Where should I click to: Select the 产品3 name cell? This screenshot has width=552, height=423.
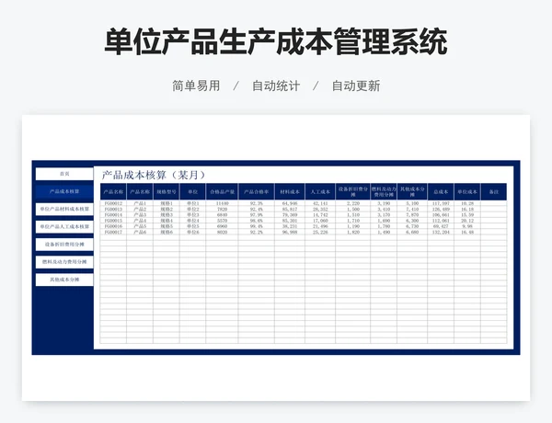140,214
